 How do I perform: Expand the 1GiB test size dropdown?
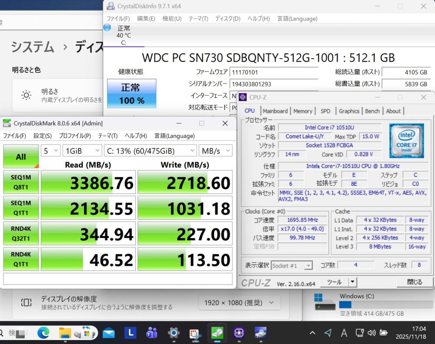(82, 151)
